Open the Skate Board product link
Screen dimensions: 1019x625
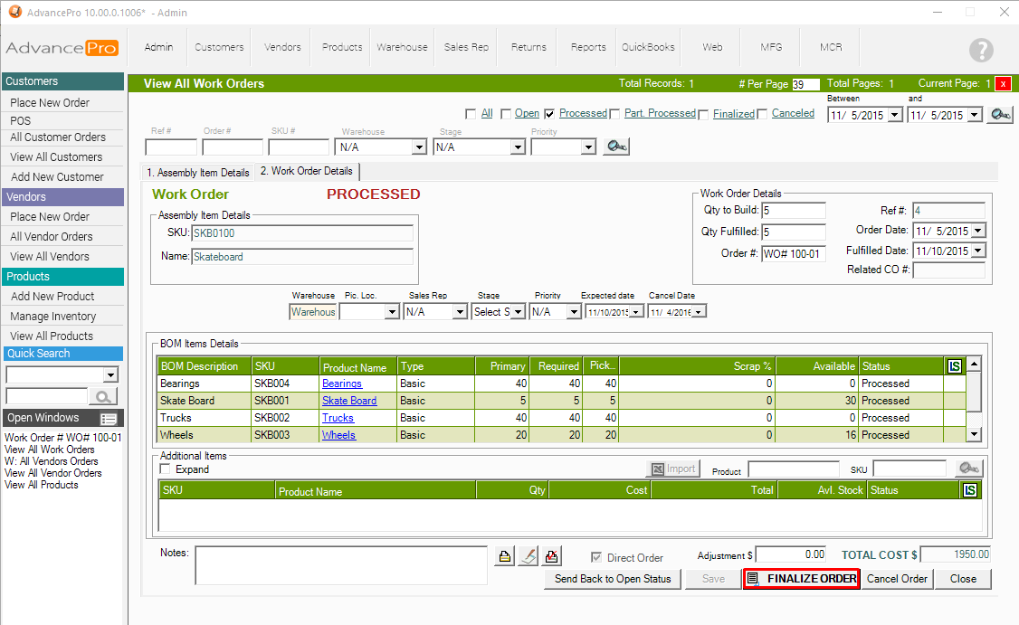click(x=349, y=401)
